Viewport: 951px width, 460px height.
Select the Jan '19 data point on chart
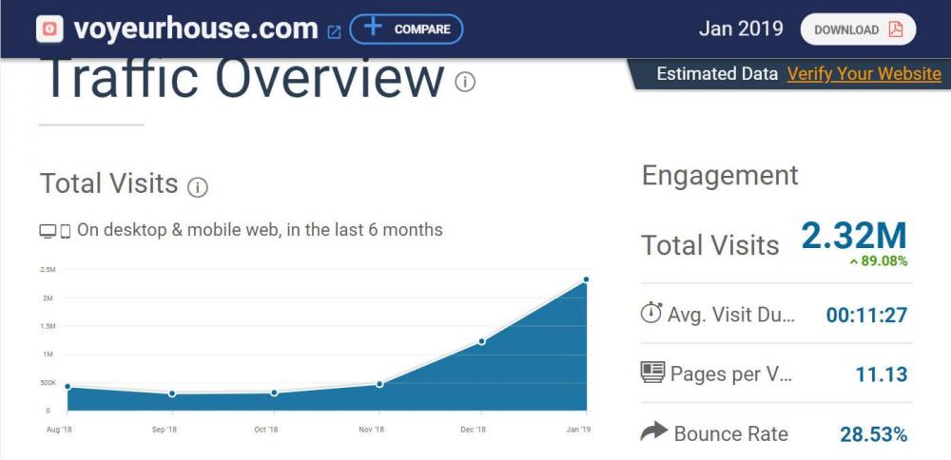(586, 279)
